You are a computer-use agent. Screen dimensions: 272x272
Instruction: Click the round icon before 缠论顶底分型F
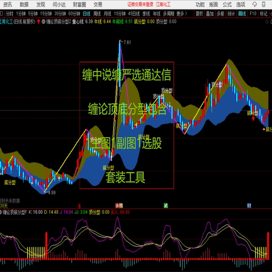1,212
